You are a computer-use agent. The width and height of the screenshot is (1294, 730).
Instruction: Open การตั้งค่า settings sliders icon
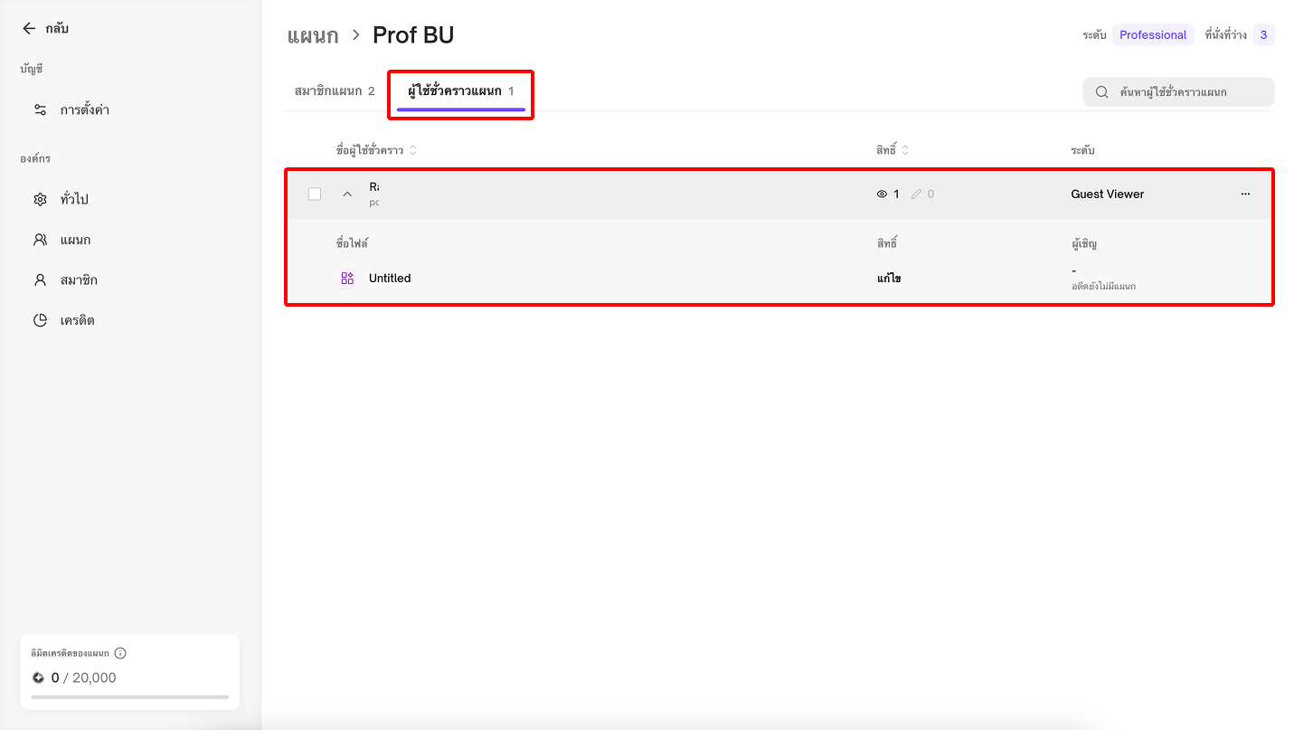coord(40,109)
